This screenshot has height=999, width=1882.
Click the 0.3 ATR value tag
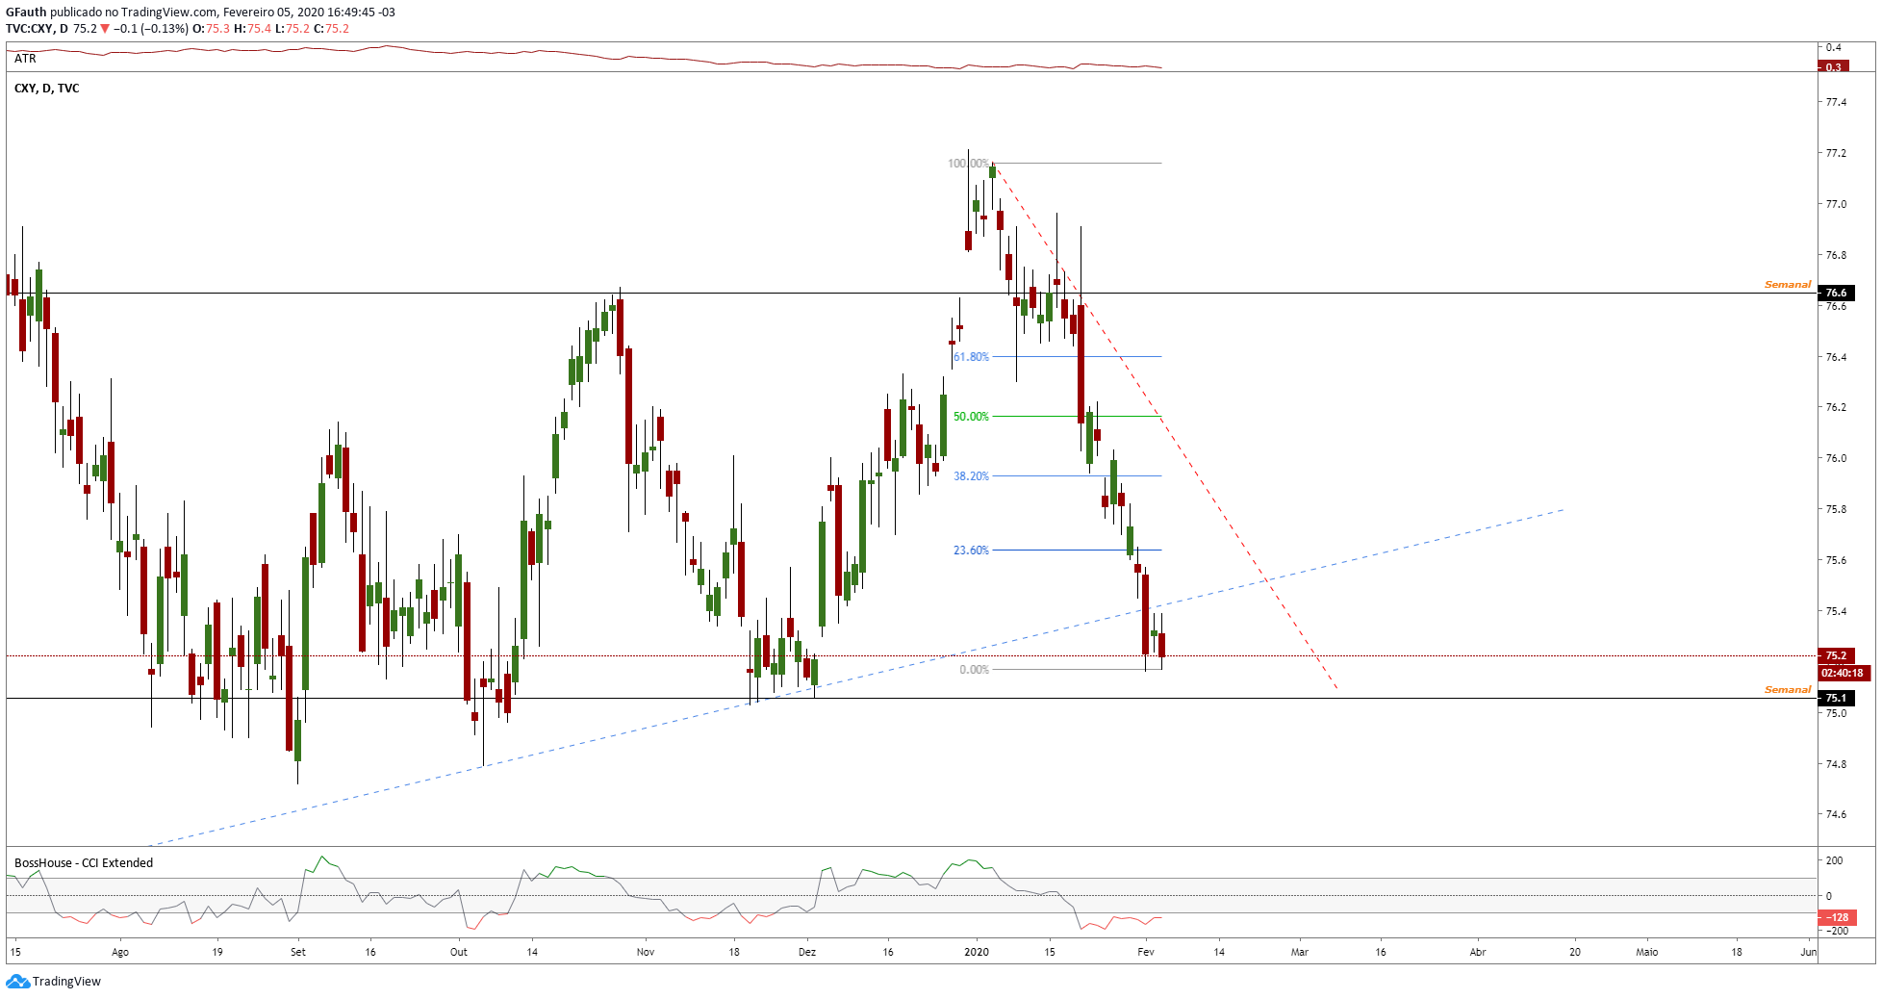pyautogui.click(x=1834, y=67)
